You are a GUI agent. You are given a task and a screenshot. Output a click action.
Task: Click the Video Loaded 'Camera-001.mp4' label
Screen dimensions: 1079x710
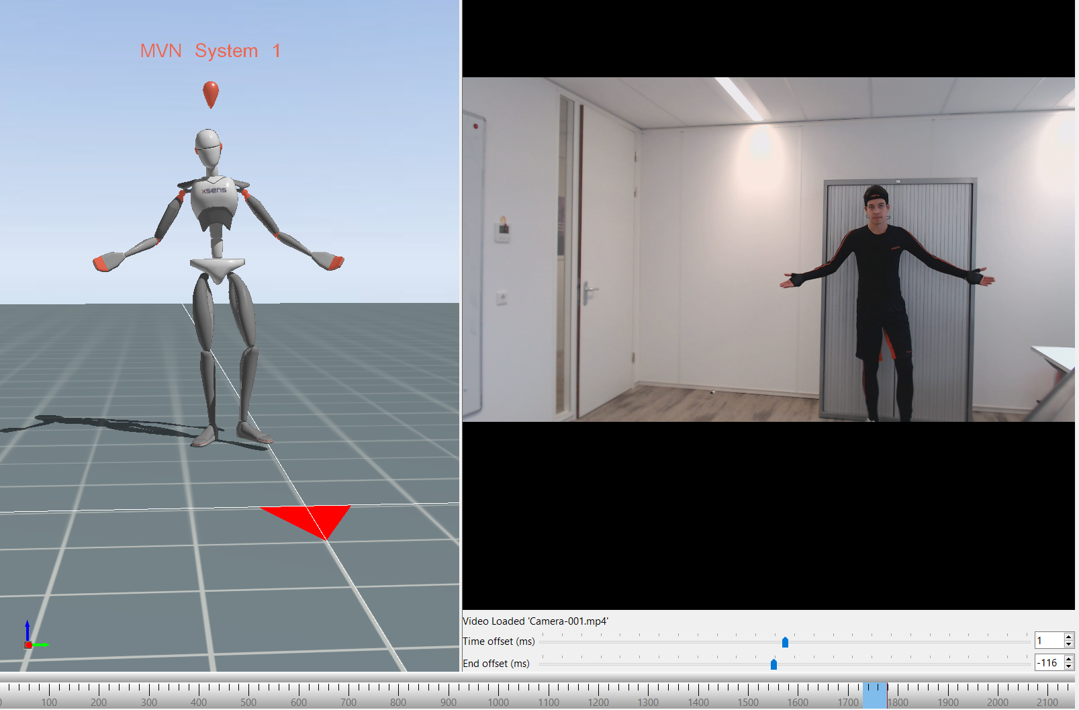click(x=534, y=621)
